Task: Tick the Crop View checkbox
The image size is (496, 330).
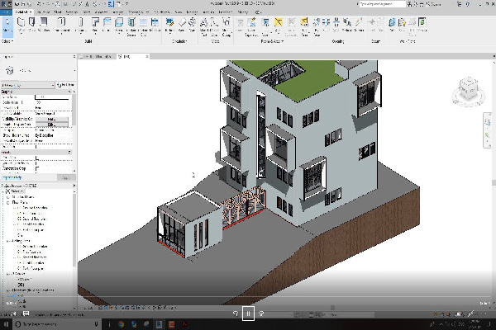Action: coord(36,158)
